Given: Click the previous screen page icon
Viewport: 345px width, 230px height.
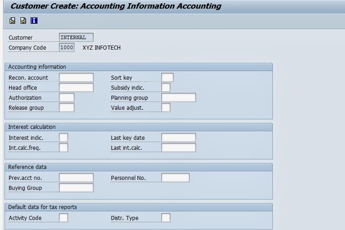Looking at the screenshot, I should 12,20.
